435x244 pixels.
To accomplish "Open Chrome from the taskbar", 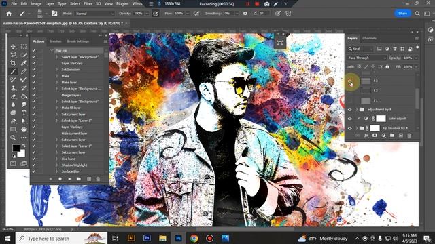I will [194, 238].
